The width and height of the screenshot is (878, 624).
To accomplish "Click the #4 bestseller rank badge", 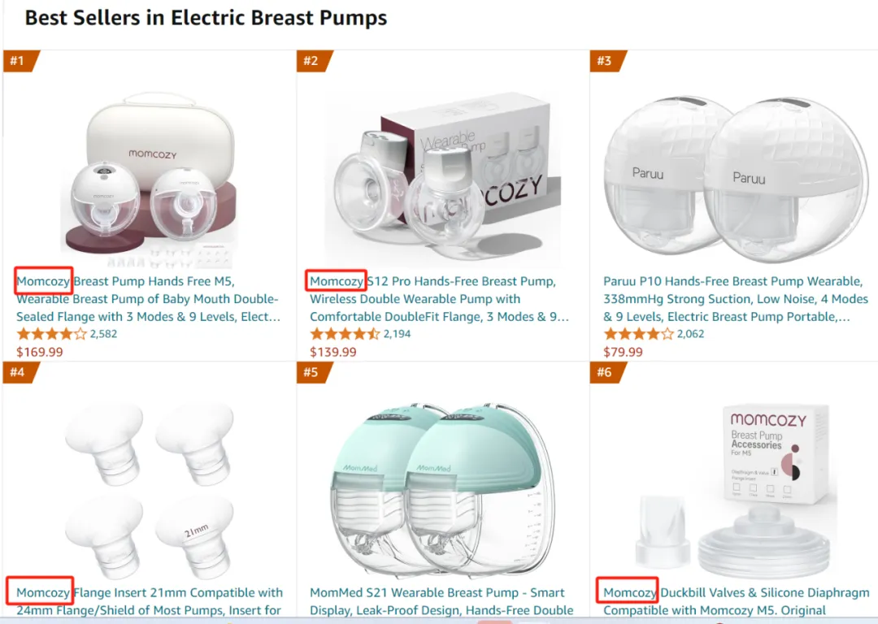I will pyautogui.click(x=21, y=372).
